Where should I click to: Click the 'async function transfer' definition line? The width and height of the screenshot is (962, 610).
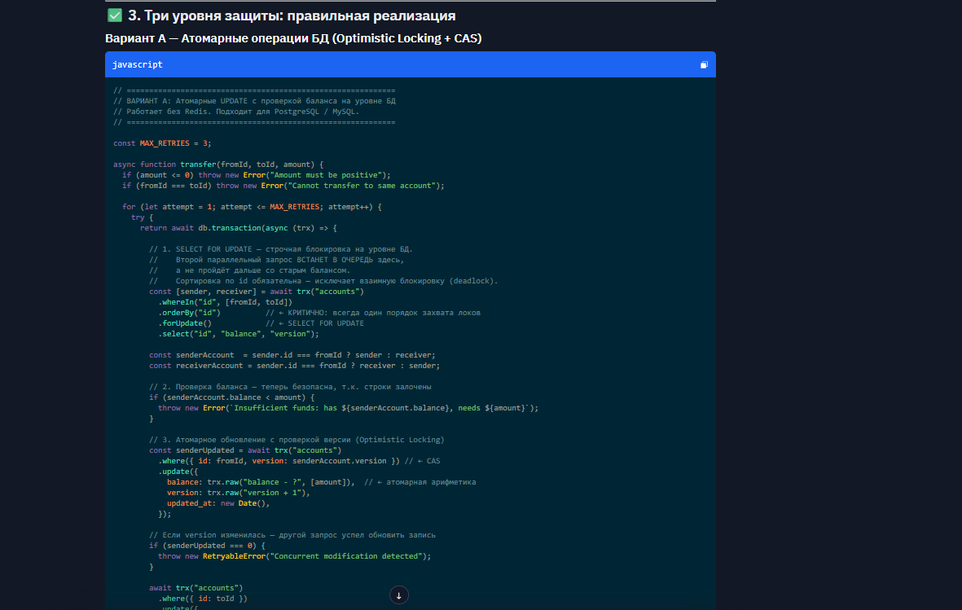pyautogui.click(x=219, y=165)
